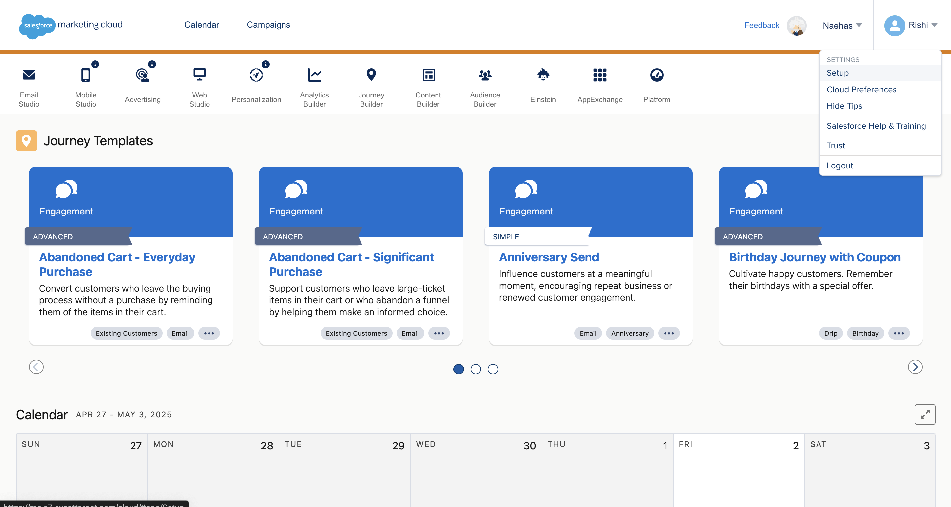
Task: Launch Journey Builder
Action: 371,84
